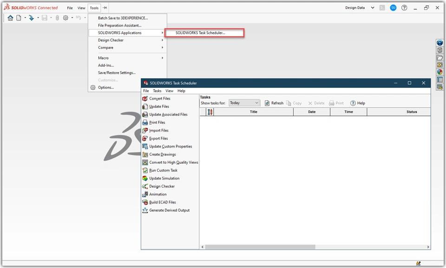
Task: Expand the Undo dropdown arrow
Action: [x=85, y=18]
